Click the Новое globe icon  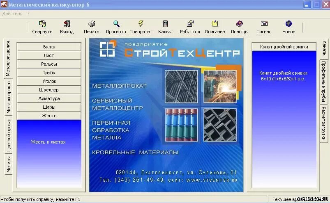click(288, 24)
